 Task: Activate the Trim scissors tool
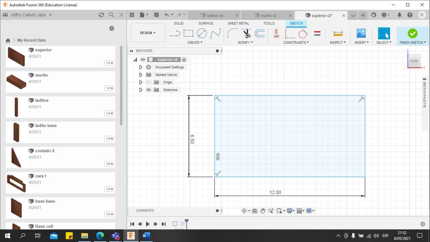(x=247, y=33)
